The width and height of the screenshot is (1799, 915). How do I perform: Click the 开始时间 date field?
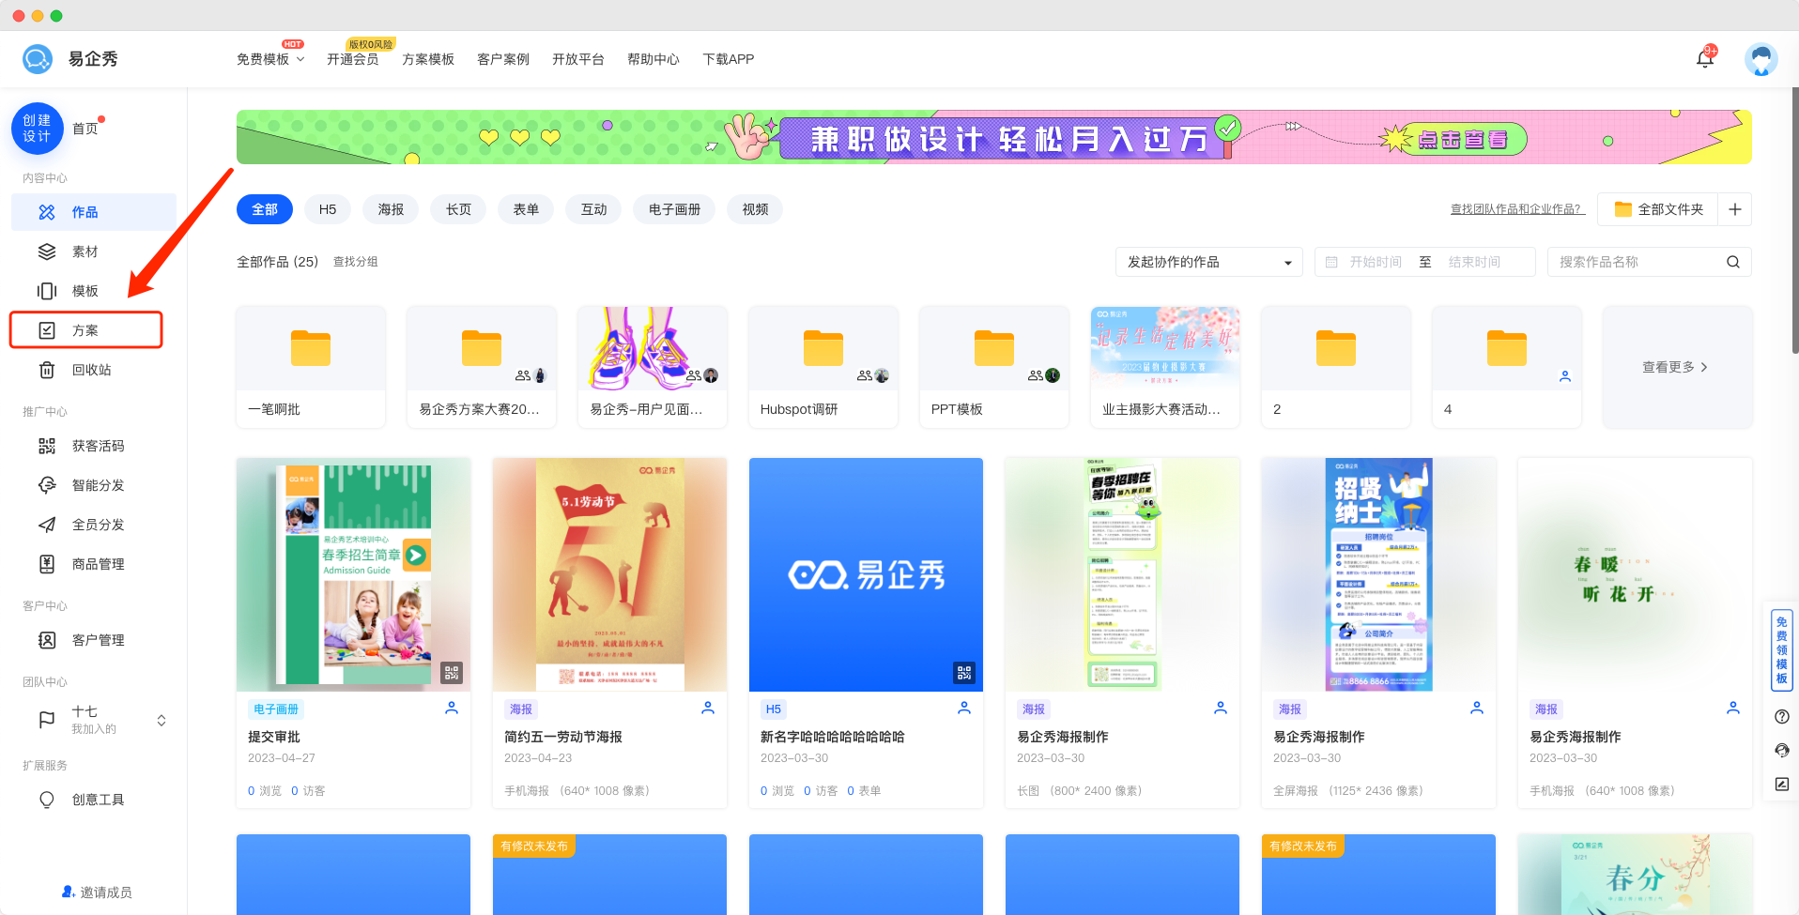[x=1376, y=262]
